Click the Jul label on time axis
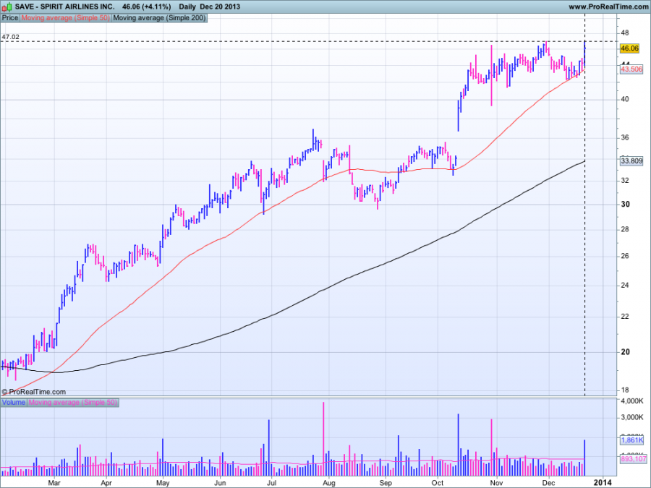This screenshot has width=651, height=488. pos(271,483)
